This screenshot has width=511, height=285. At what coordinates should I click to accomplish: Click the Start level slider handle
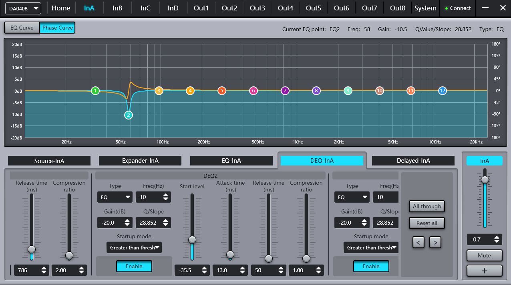click(192, 240)
